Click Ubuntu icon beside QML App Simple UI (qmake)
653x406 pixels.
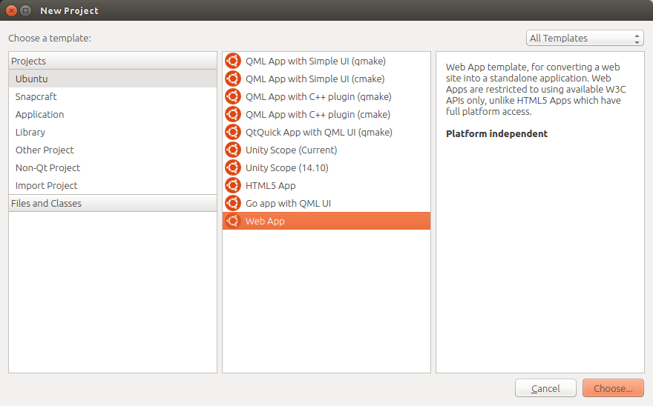click(x=233, y=61)
